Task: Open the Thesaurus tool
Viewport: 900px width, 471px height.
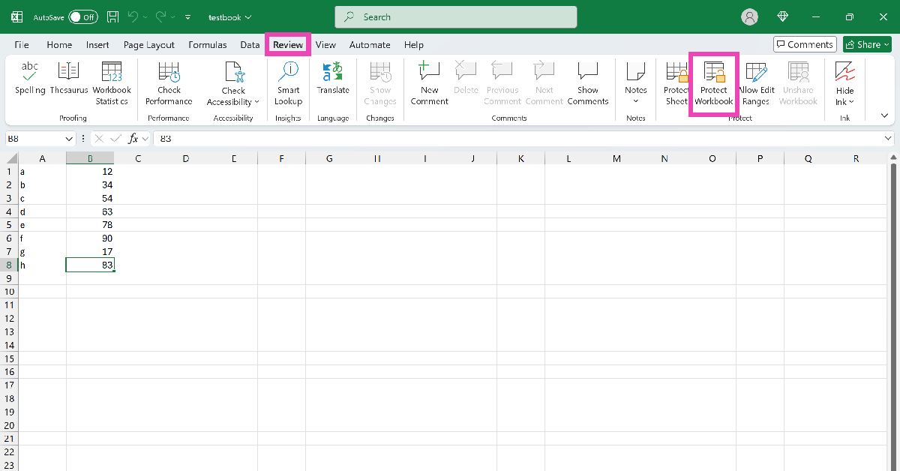Action: 68,79
